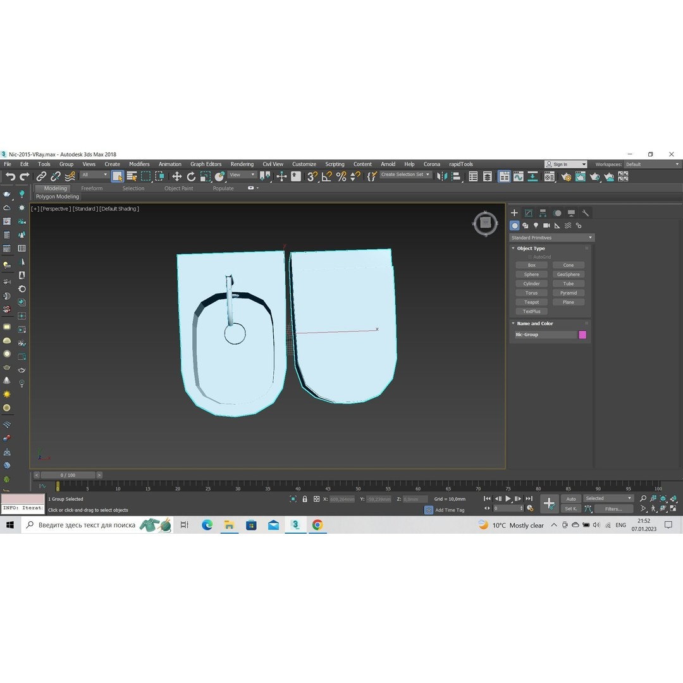683x683 pixels.
Task: Open Select by Name list
Action: click(132, 176)
